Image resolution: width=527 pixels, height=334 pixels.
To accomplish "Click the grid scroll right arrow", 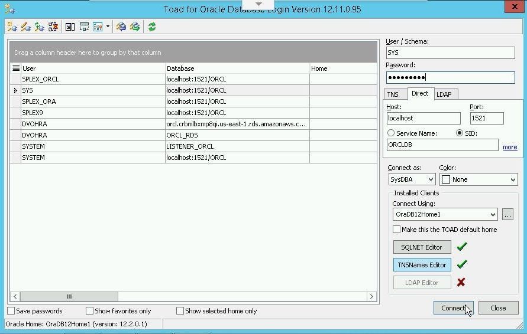I will [x=371, y=296].
